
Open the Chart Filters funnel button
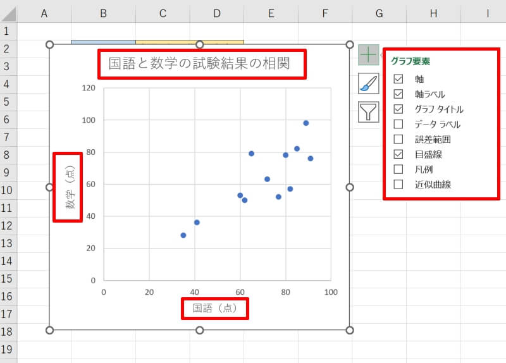pyautogui.click(x=369, y=112)
